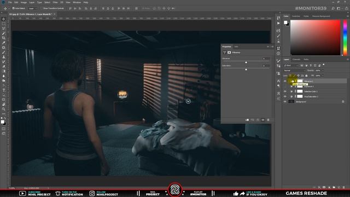350x197 pixels.
Task: Delete adjustment layer via Properties trash icon
Action: click(269, 120)
